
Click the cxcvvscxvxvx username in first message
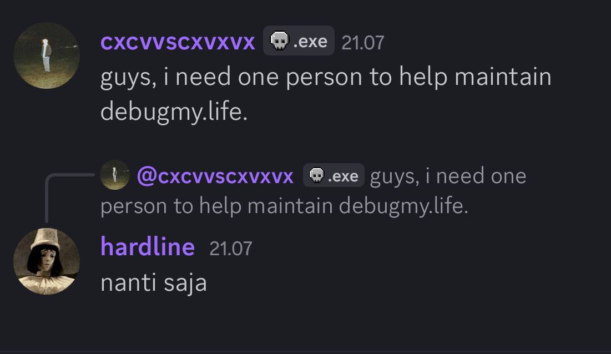point(178,42)
